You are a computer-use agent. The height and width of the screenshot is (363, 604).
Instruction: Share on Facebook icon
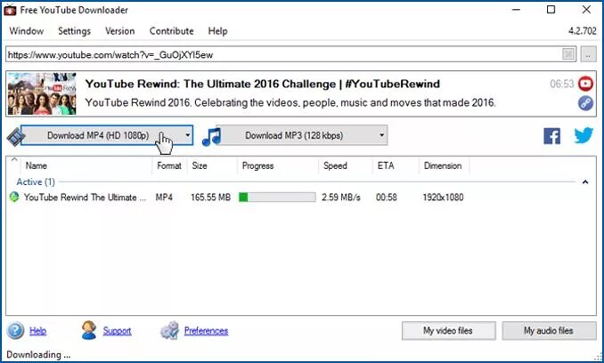(x=551, y=136)
